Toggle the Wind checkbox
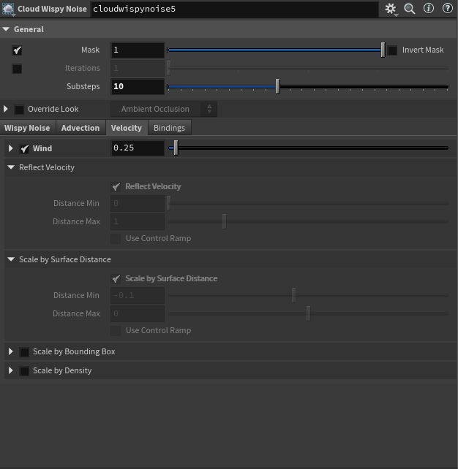 pyautogui.click(x=24, y=148)
